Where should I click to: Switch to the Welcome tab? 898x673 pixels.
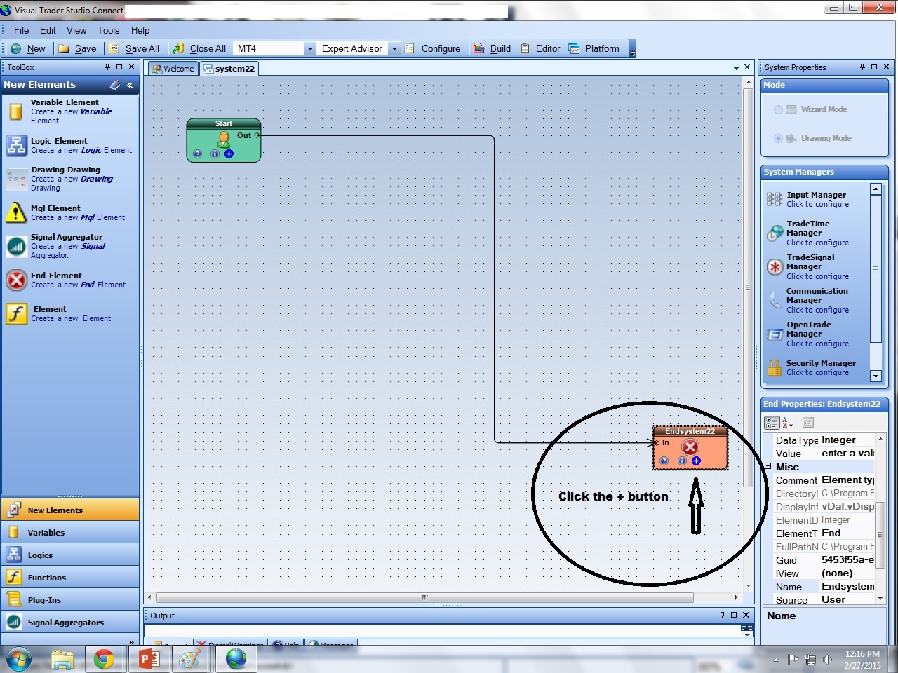point(173,69)
